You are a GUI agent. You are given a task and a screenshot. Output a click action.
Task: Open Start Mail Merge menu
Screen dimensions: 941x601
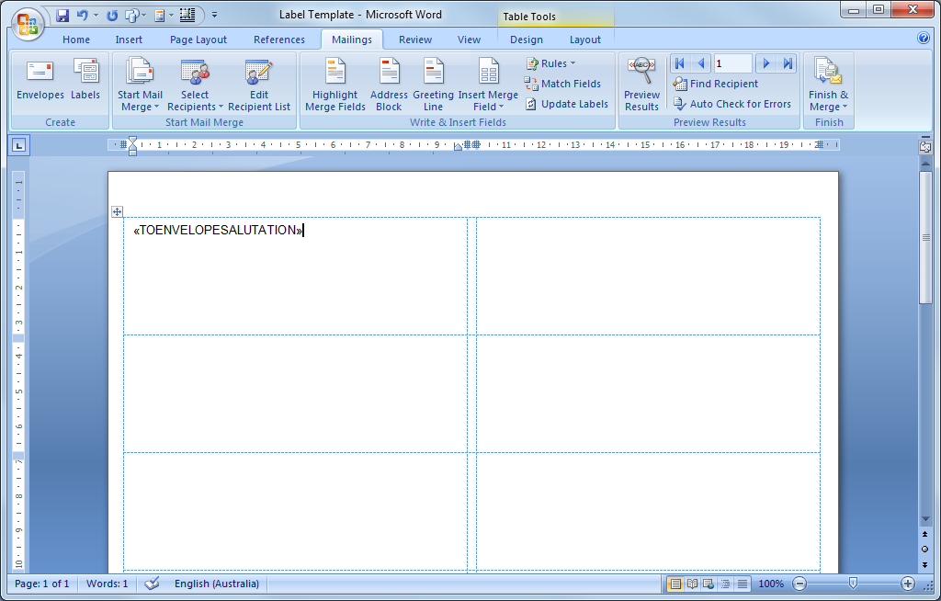click(x=140, y=84)
